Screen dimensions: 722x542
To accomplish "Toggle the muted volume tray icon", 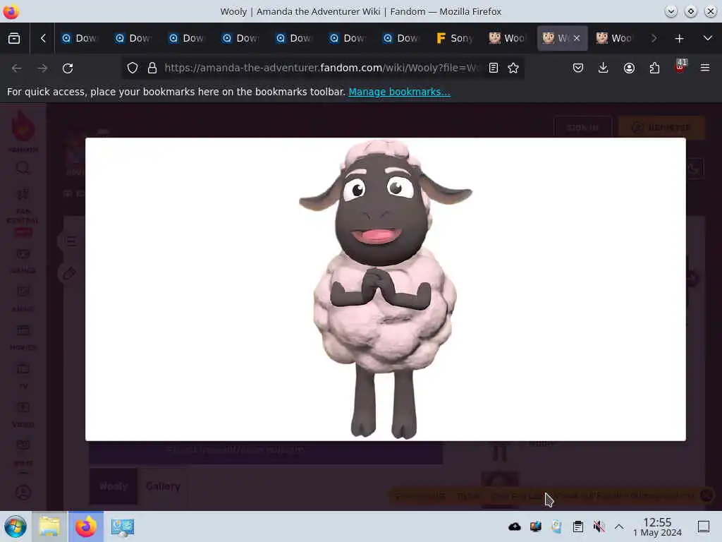I will coord(599,526).
